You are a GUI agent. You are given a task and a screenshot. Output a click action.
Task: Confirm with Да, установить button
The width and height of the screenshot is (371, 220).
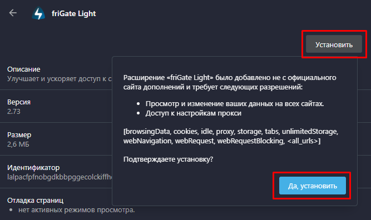(313, 186)
